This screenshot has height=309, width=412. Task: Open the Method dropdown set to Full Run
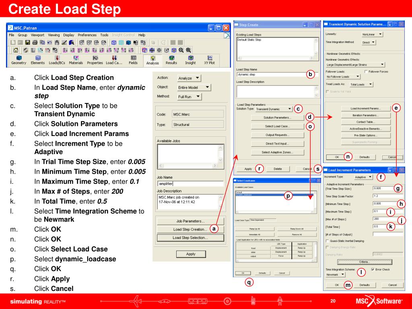pos(189,97)
